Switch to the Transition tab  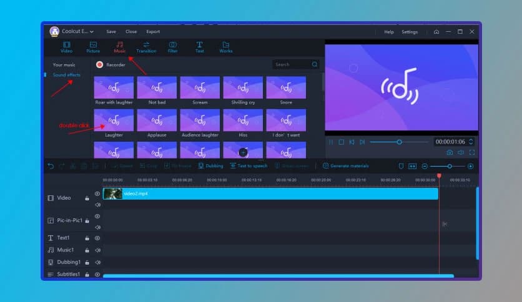(146, 47)
